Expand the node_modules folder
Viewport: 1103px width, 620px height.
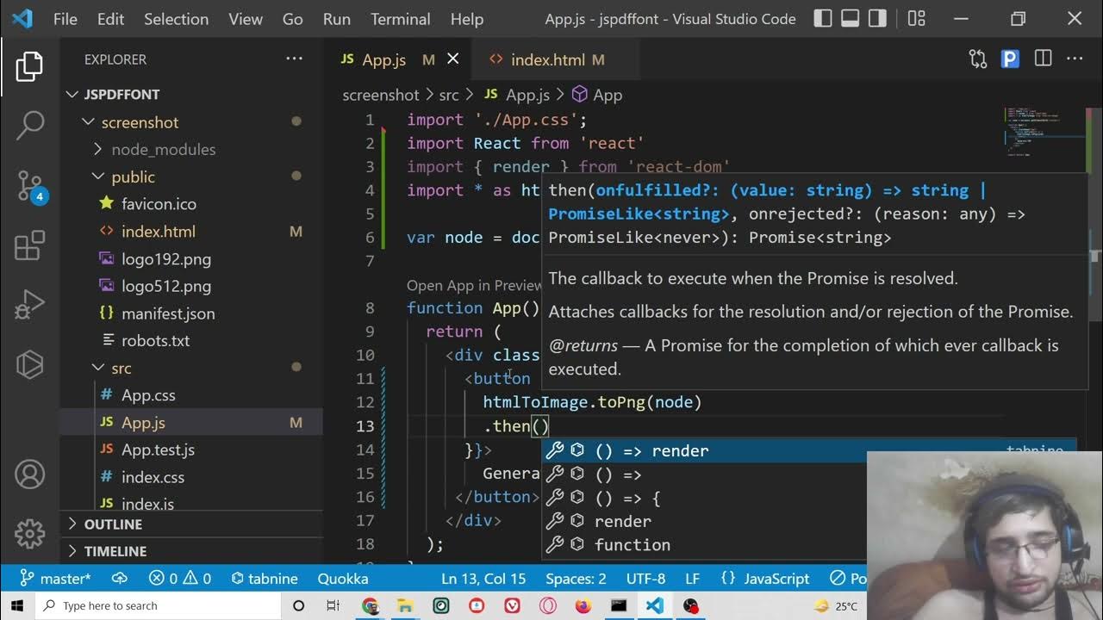163,150
